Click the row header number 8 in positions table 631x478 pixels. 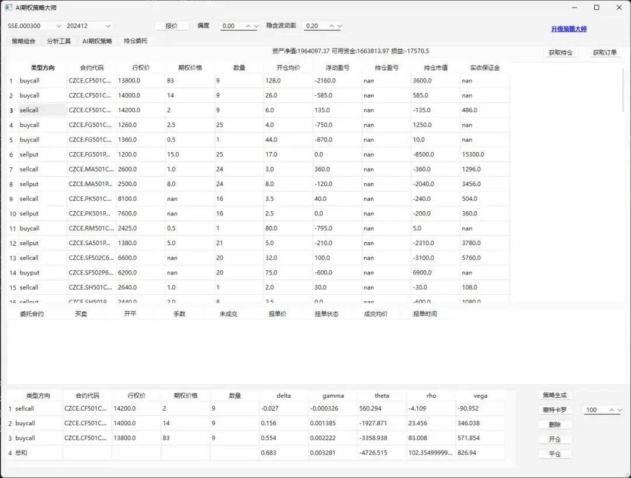coord(11,184)
